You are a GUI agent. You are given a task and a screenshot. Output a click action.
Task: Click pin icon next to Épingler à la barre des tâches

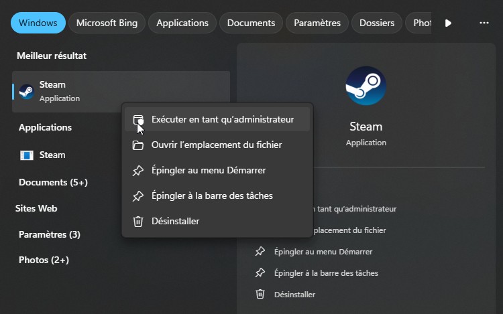[x=138, y=196]
